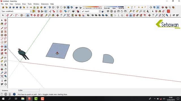Open the Shape tool dropdown arrow

click(24, 15)
